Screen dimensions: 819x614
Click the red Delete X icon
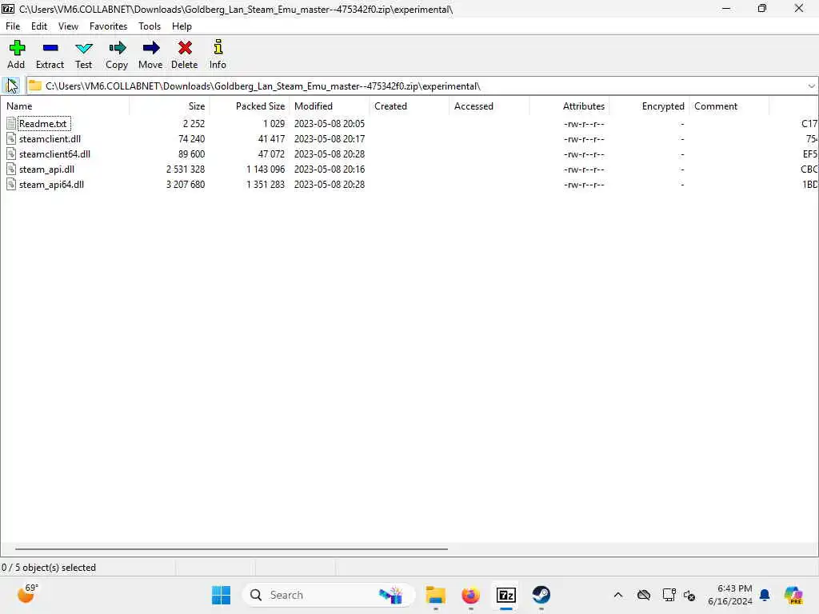pos(185,48)
